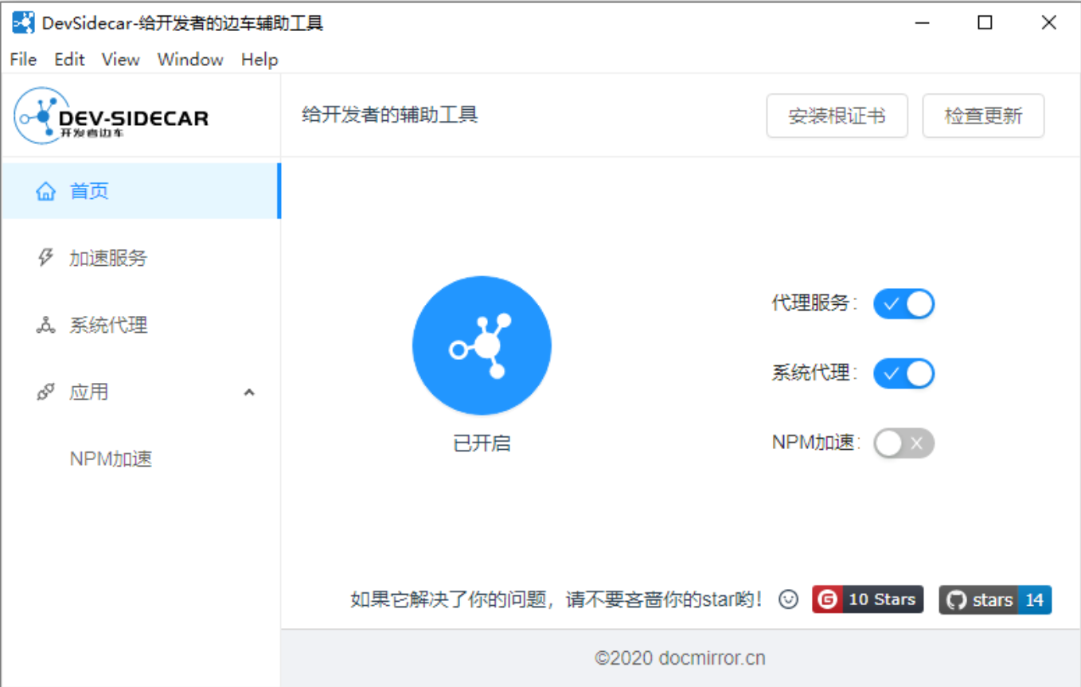Turn off the 系统代理 switch
Viewport: 1081px width, 687px height.
pos(903,373)
